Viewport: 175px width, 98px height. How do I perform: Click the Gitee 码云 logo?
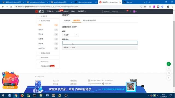[39, 11]
